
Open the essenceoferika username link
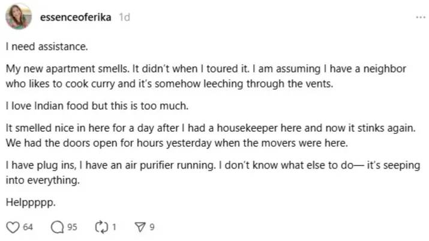[75, 17]
